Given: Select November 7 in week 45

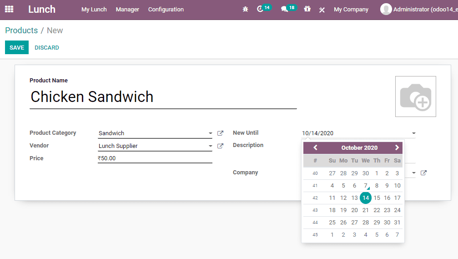Looking at the screenshot, I should pos(397,235).
